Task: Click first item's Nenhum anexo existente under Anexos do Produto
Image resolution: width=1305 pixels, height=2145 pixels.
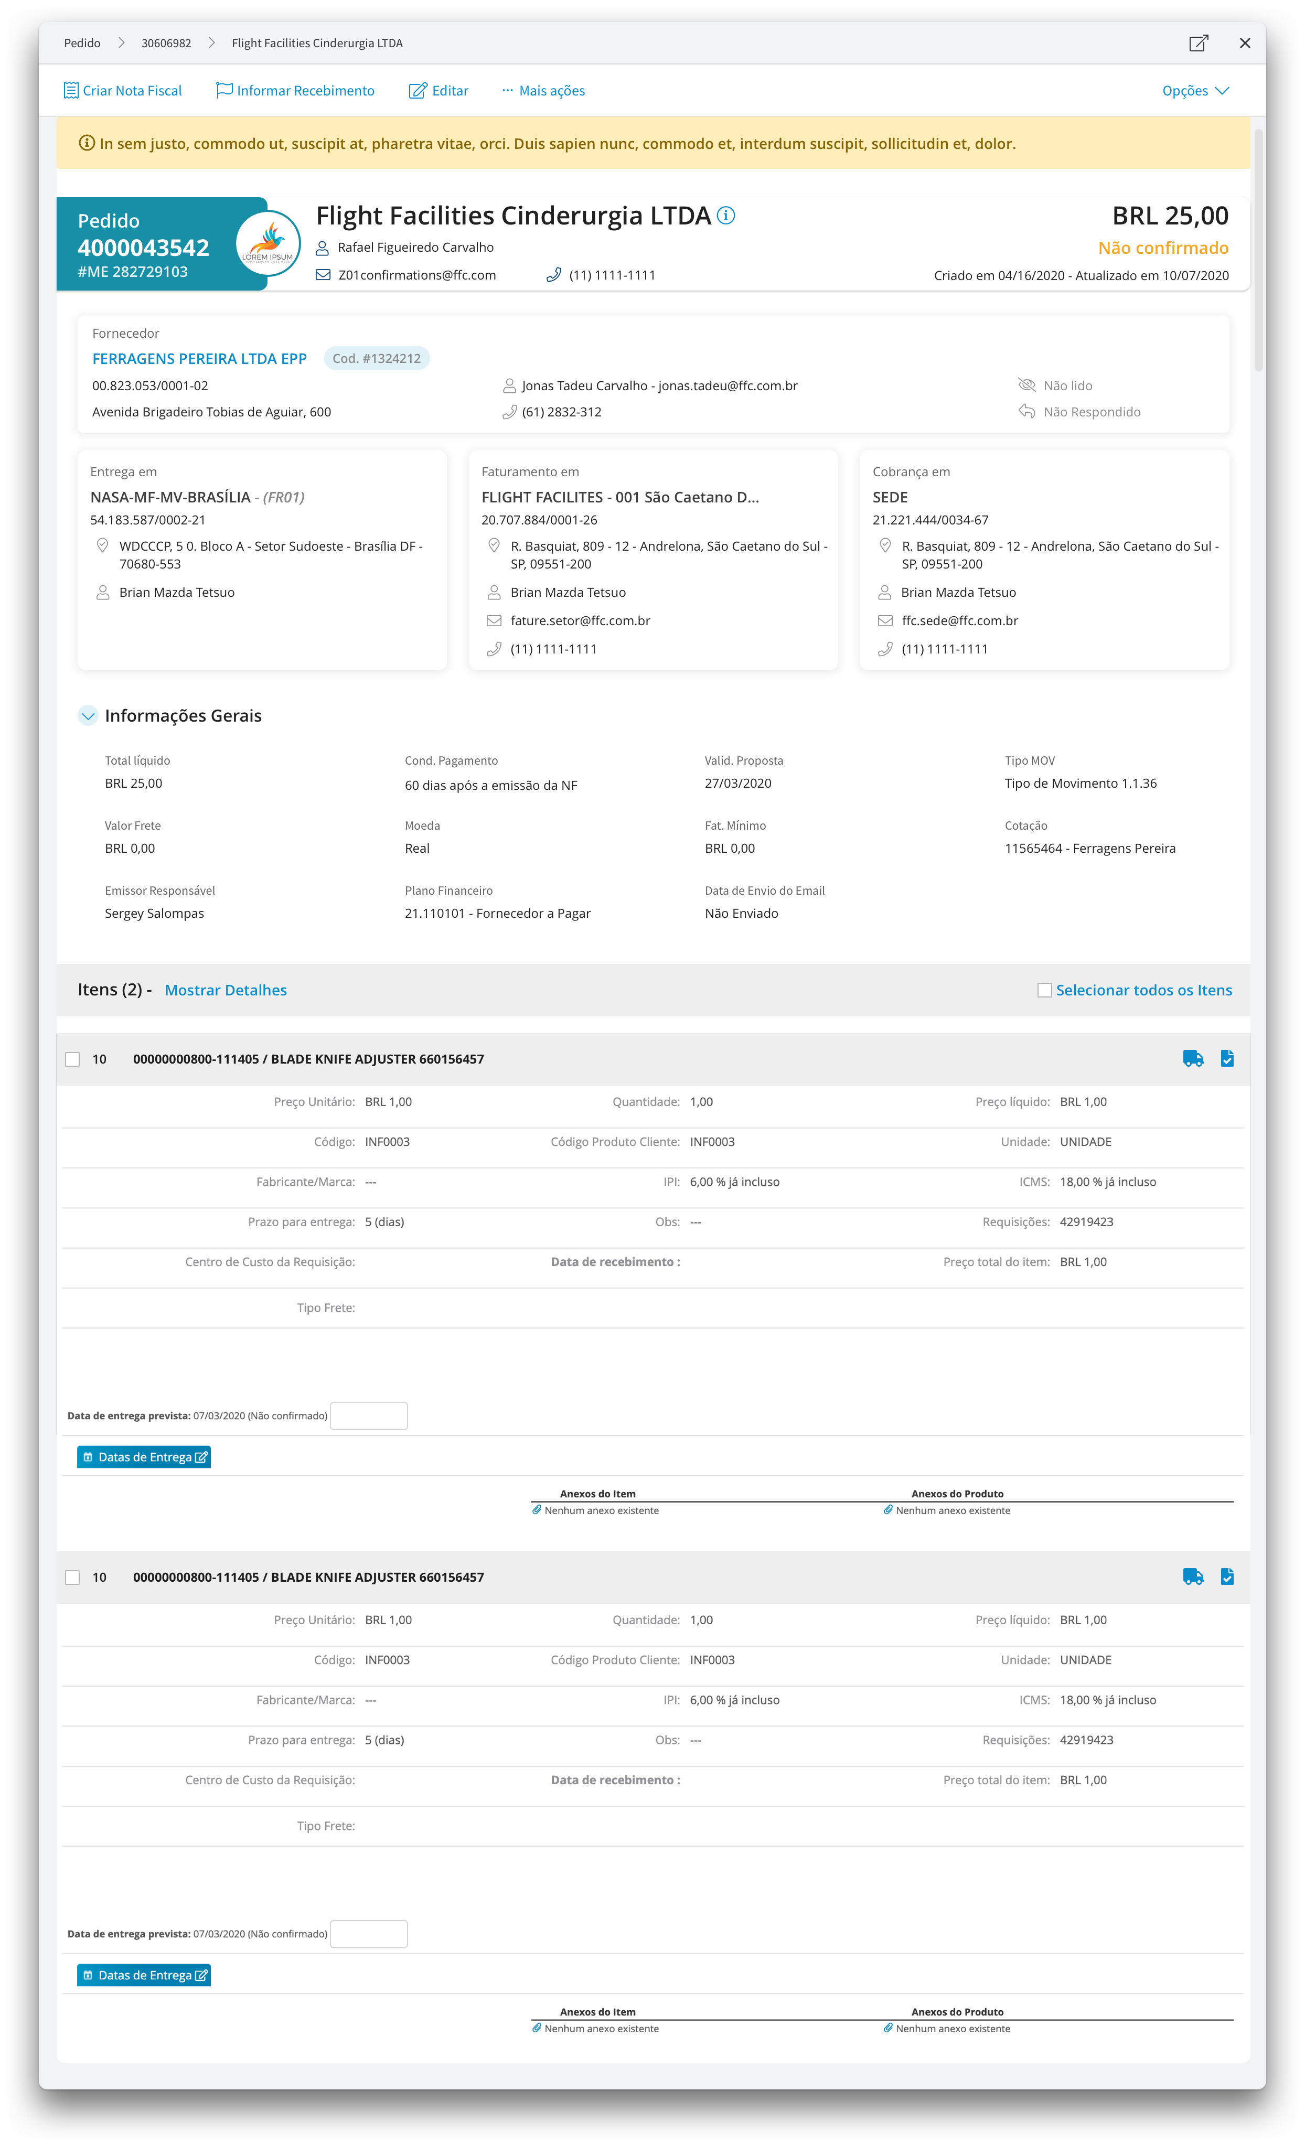Action: coord(953,1510)
